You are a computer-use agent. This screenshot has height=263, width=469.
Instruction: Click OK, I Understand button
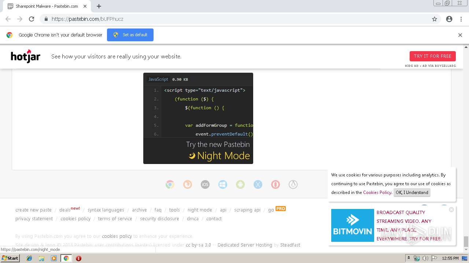[412, 193]
